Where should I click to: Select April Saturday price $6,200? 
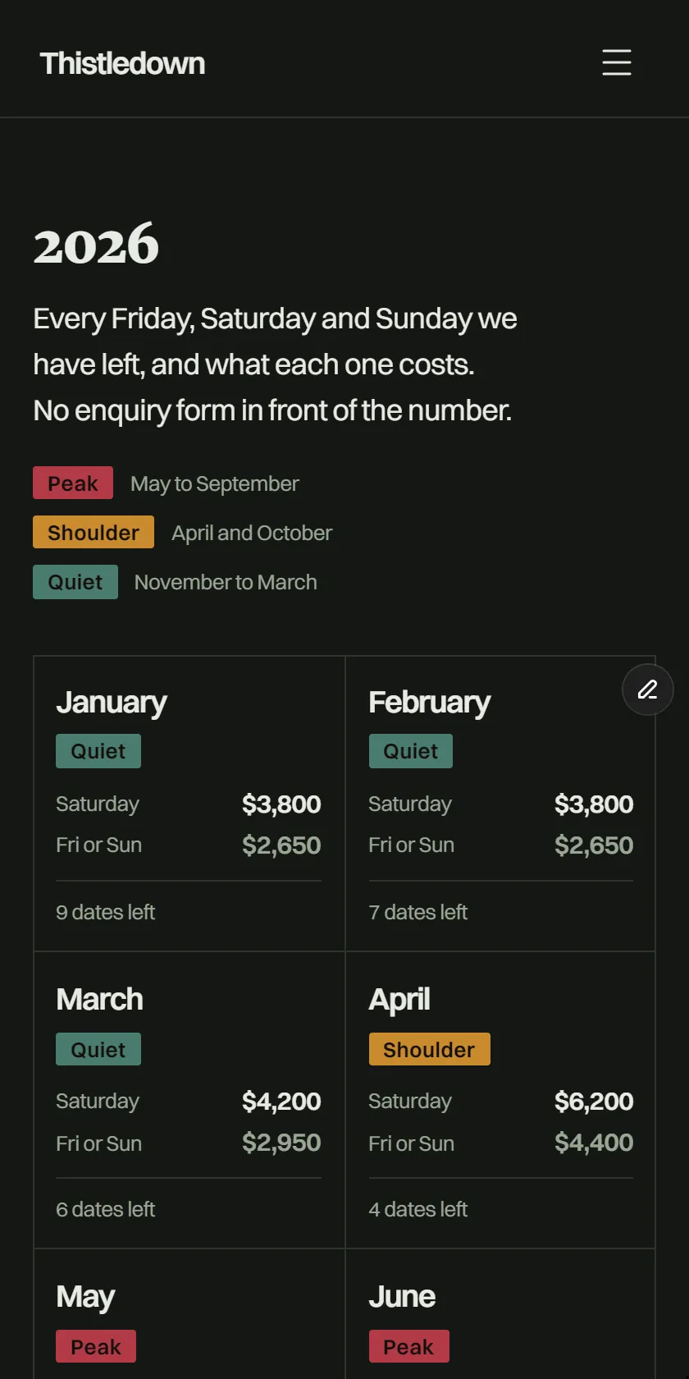pyautogui.click(x=594, y=1101)
